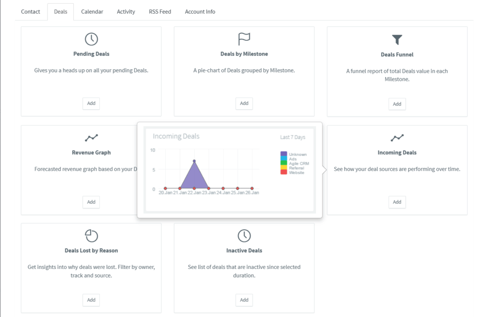
Task: Click the Deals Funnel filter icon
Action: 397,39
